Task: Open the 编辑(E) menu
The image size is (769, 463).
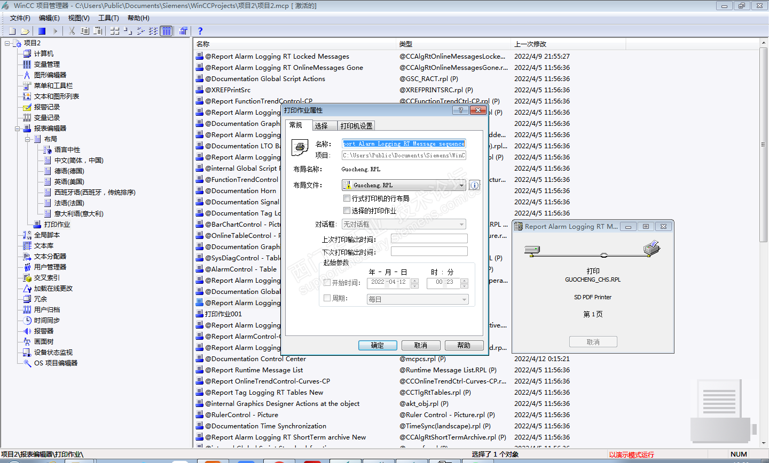Action: click(x=49, y=18)
